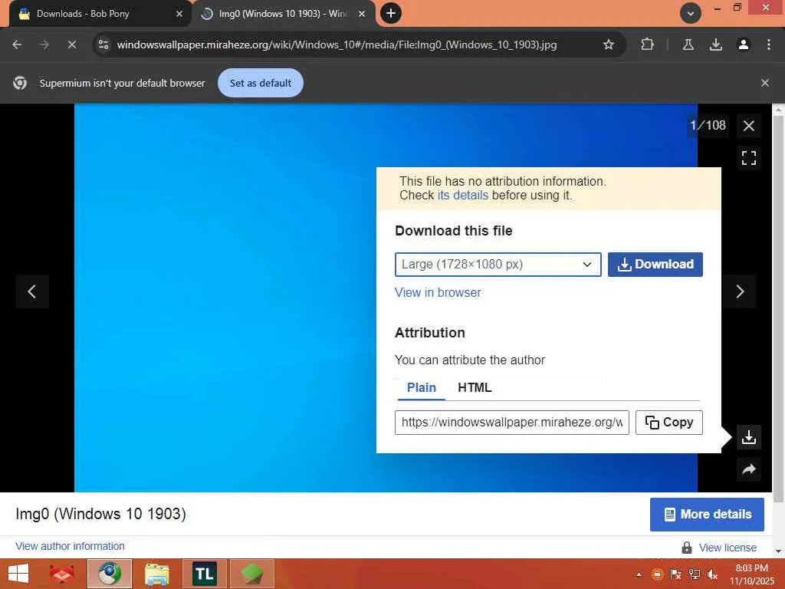Click the attribution URL text field

pos(511,423)
